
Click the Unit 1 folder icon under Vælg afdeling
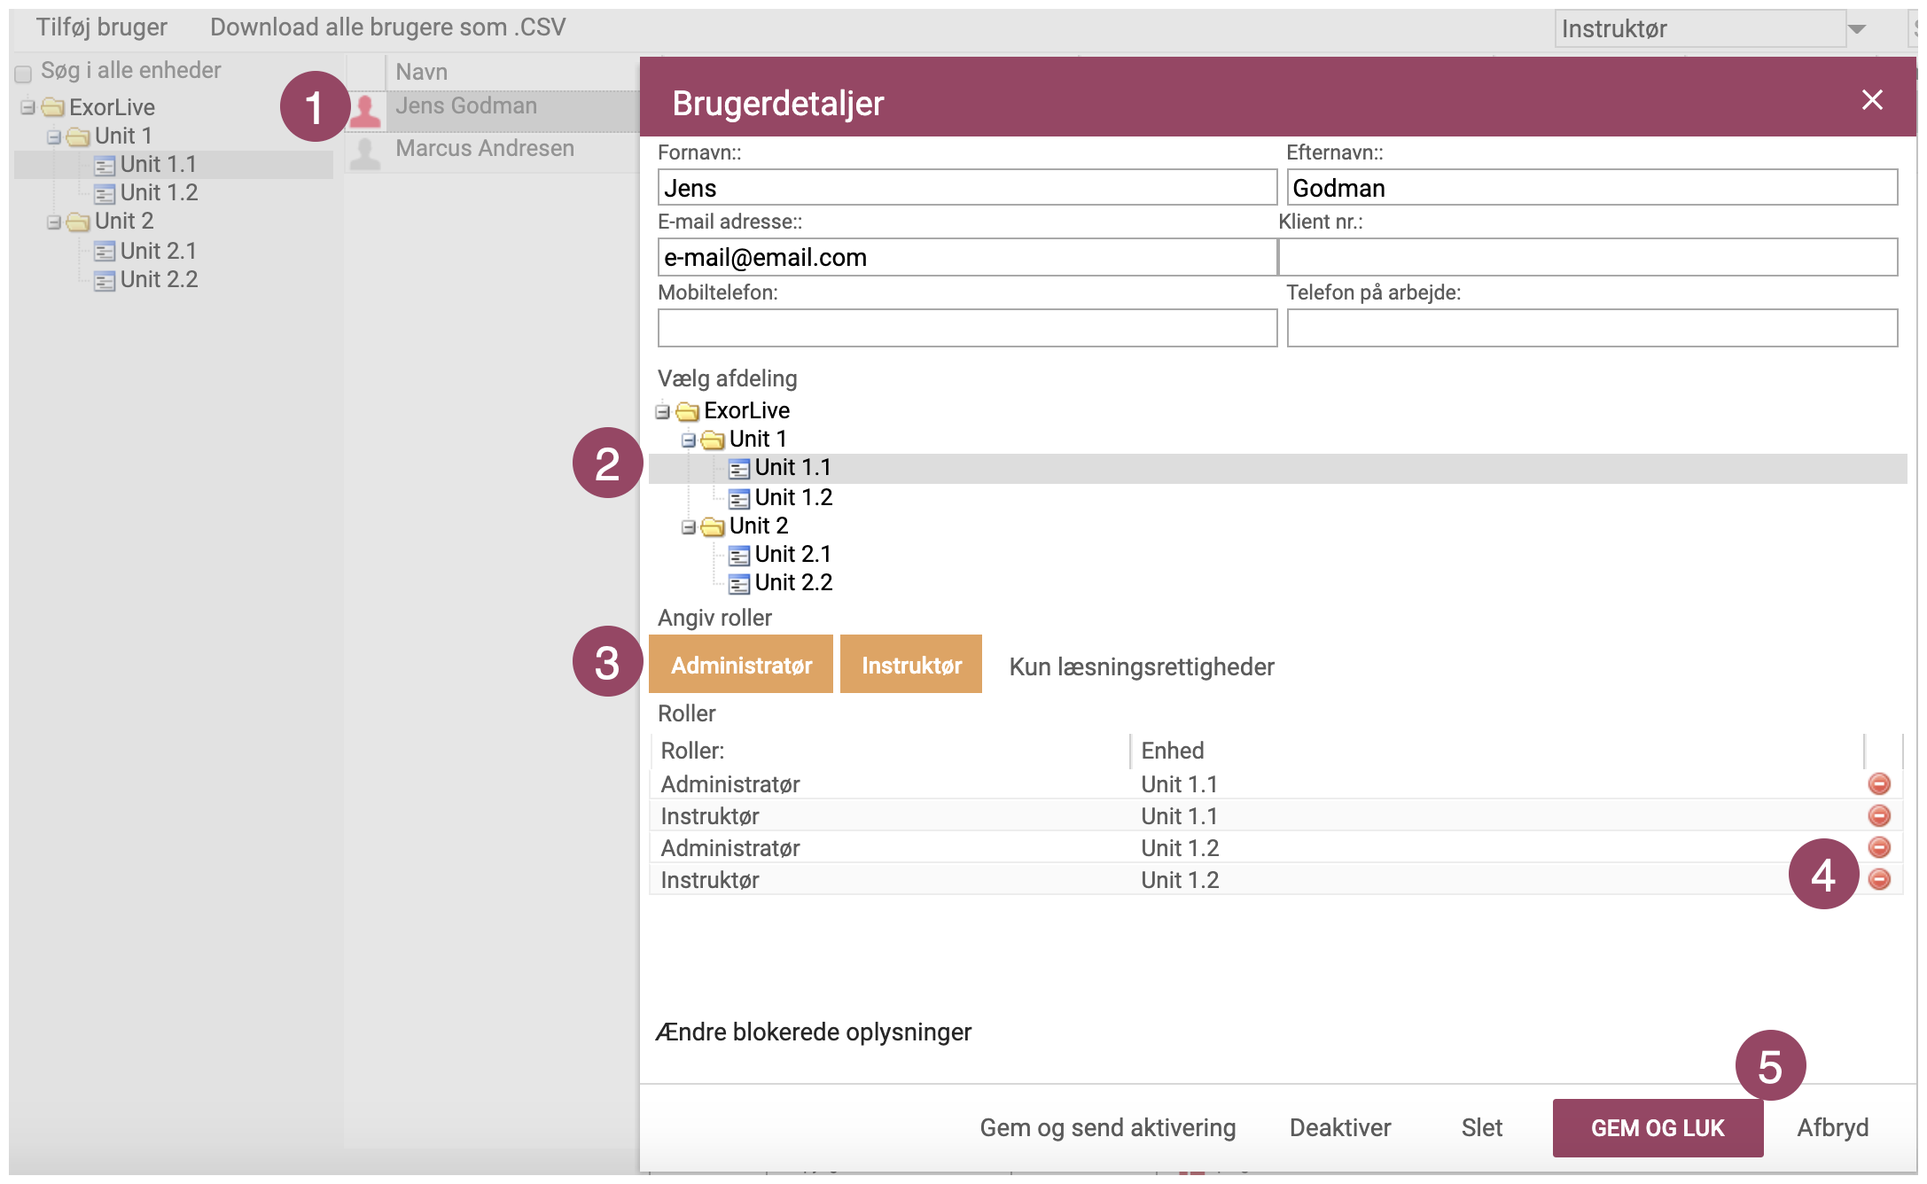click(713, 440)
